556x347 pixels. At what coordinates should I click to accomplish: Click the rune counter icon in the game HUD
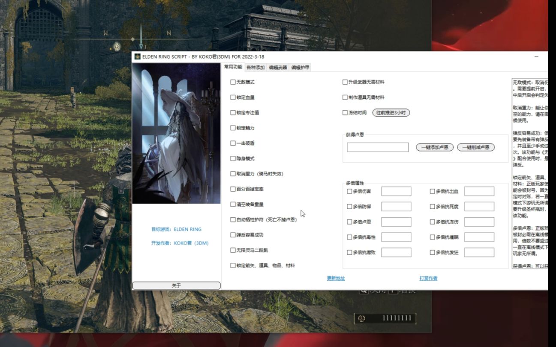point(361,318)
